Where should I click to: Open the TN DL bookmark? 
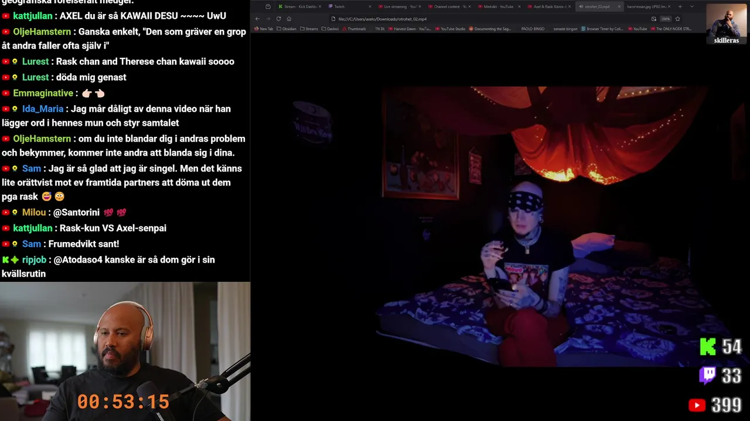pos(380,29)
